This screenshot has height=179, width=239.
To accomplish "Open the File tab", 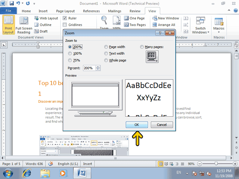I will tap(8, 11).
